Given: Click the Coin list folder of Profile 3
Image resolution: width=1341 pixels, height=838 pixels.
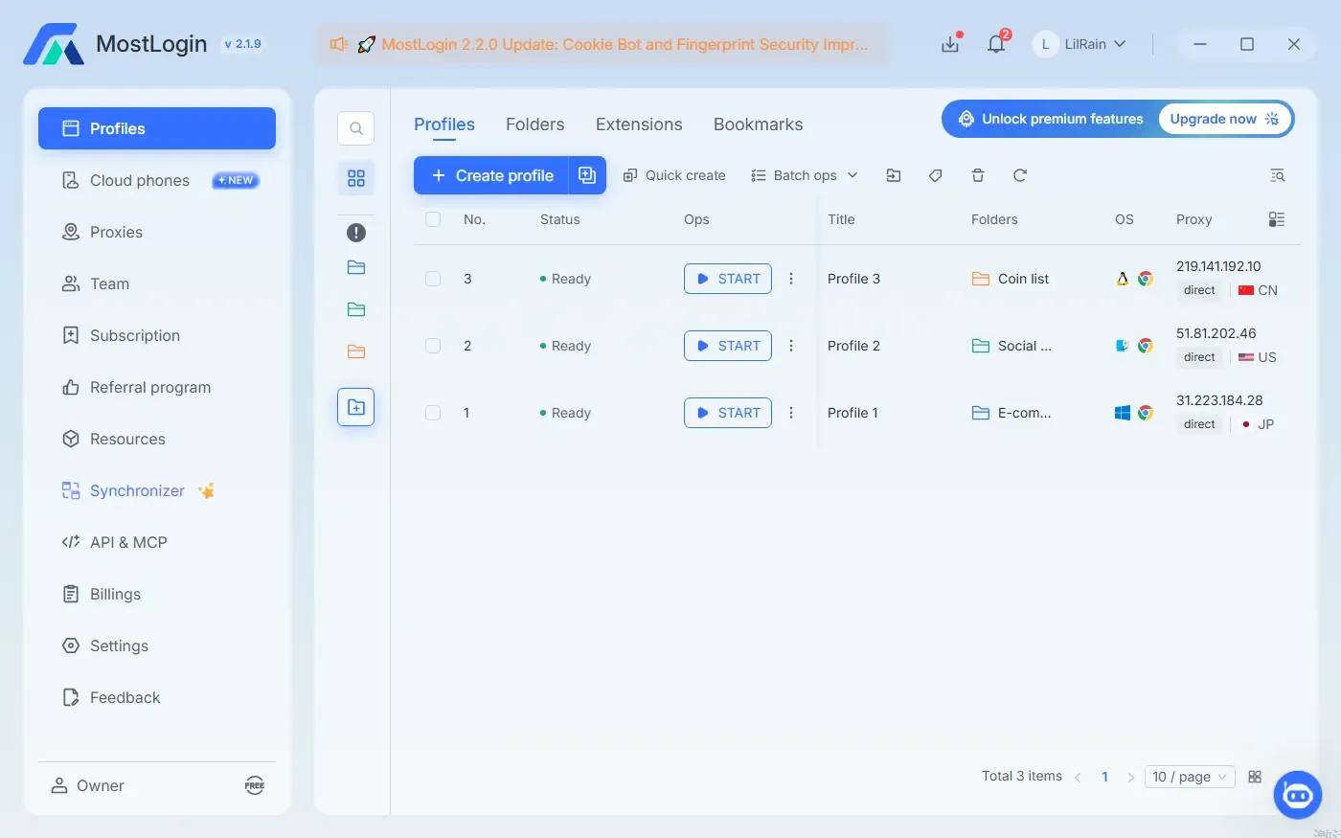Looking at the screenshot, I should point(1011,279).
